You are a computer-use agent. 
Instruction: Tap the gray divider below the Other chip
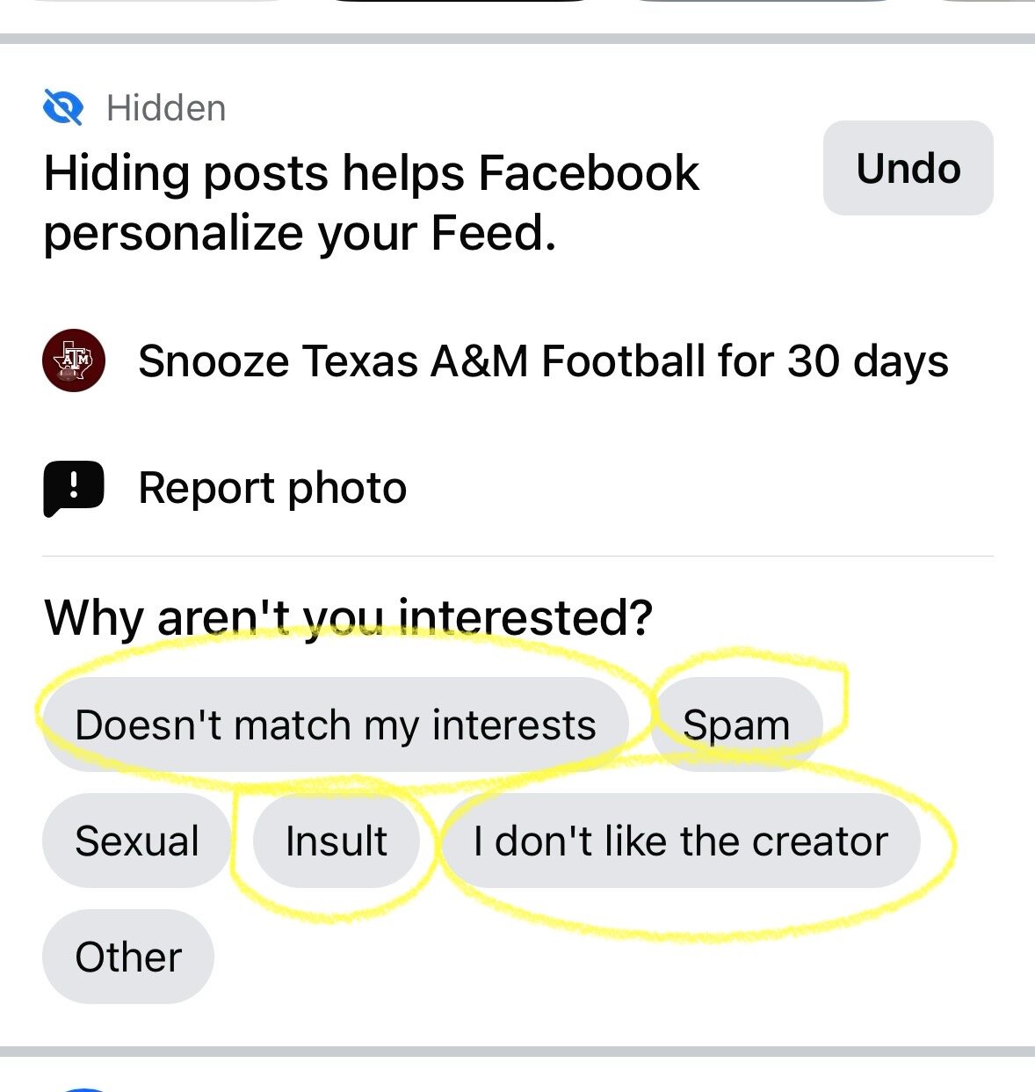pyautogui.click(x=517, y=1051)
